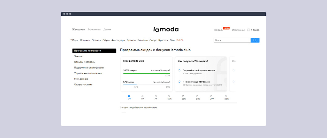The height and width of the screenshot is (138, 327).
Task: Click the lock icon above 25%
Action: pyautogui.click(x=226, y=96)
